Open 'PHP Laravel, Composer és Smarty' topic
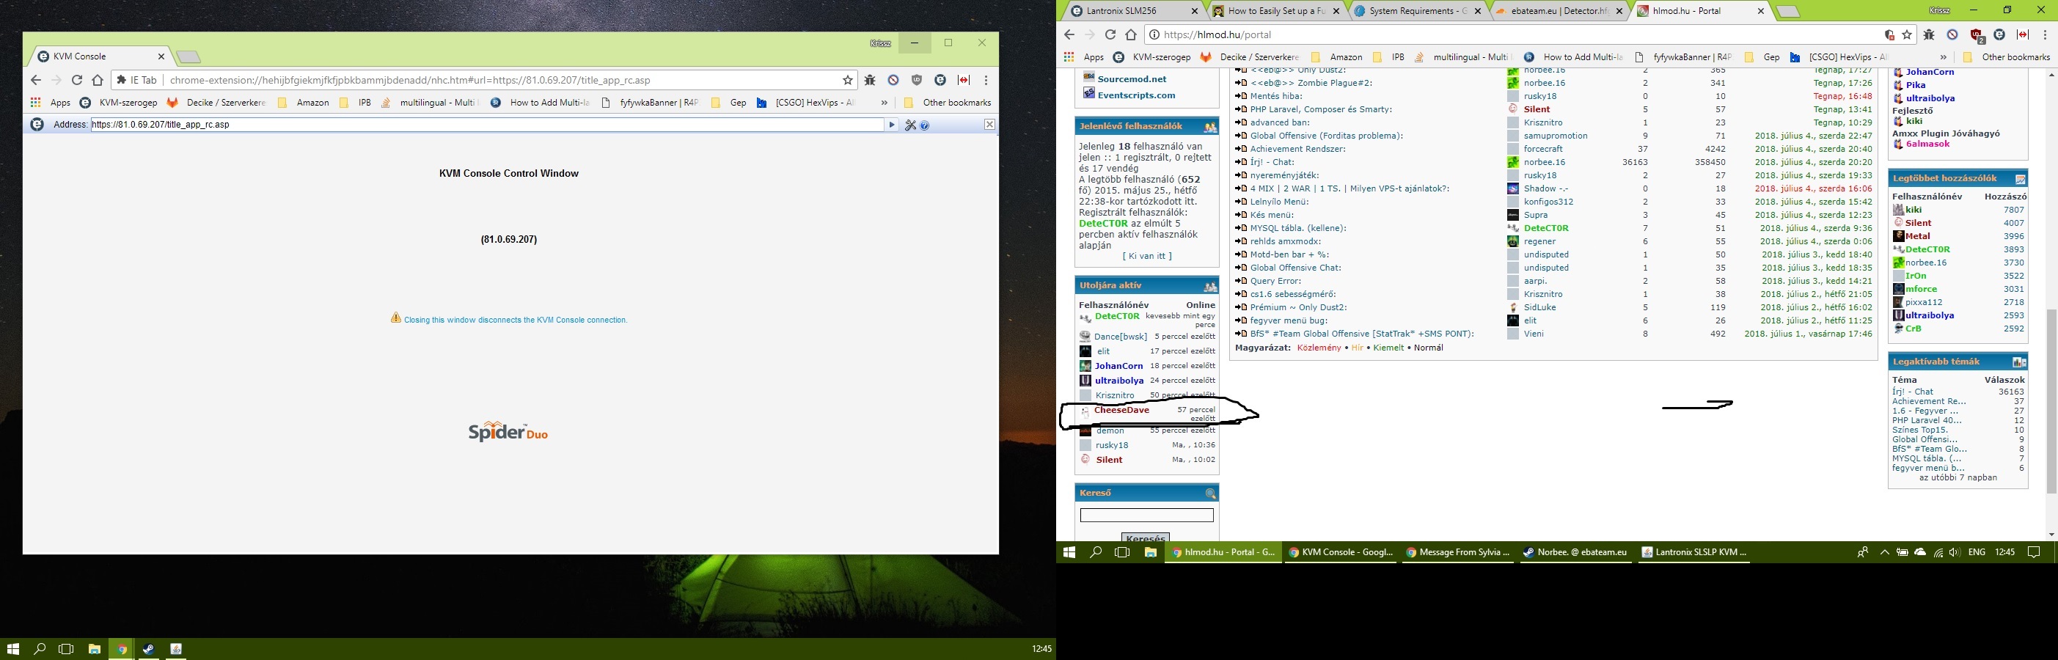 (x=1321, y=109)
